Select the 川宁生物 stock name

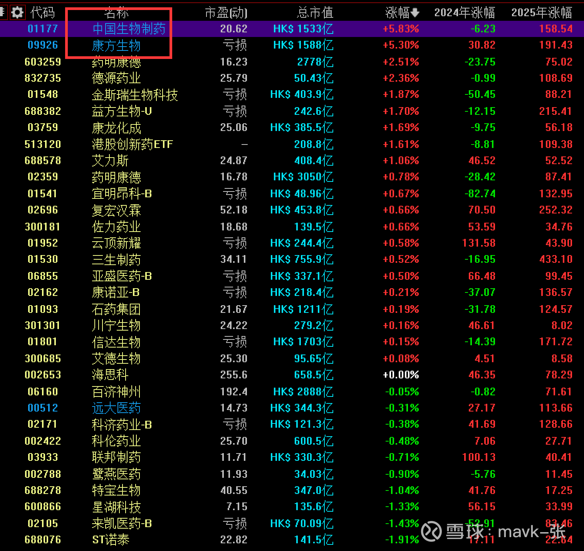[x=116, y=326]
